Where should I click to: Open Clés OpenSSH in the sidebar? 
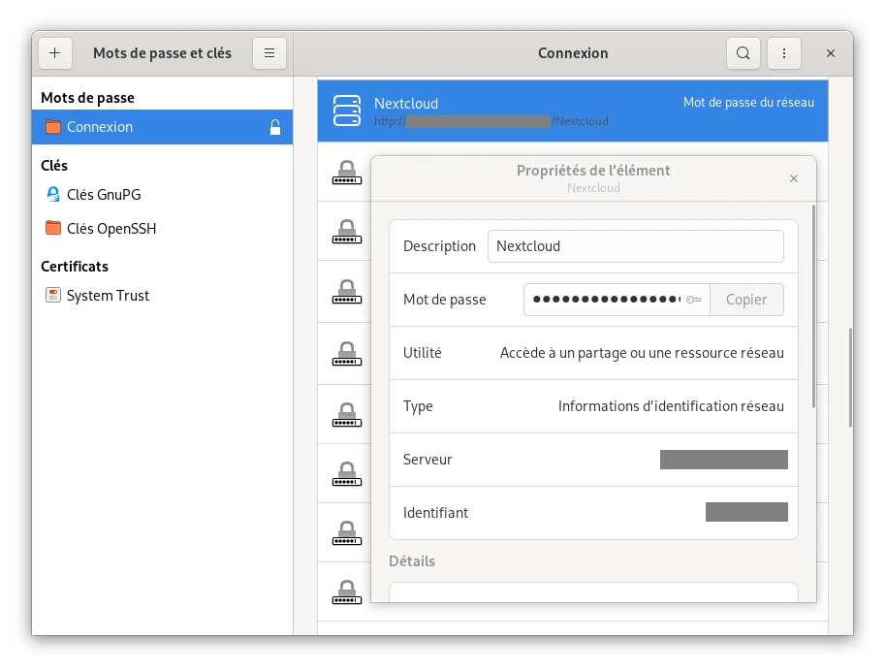pyautogui.click(x=162, y=229)
